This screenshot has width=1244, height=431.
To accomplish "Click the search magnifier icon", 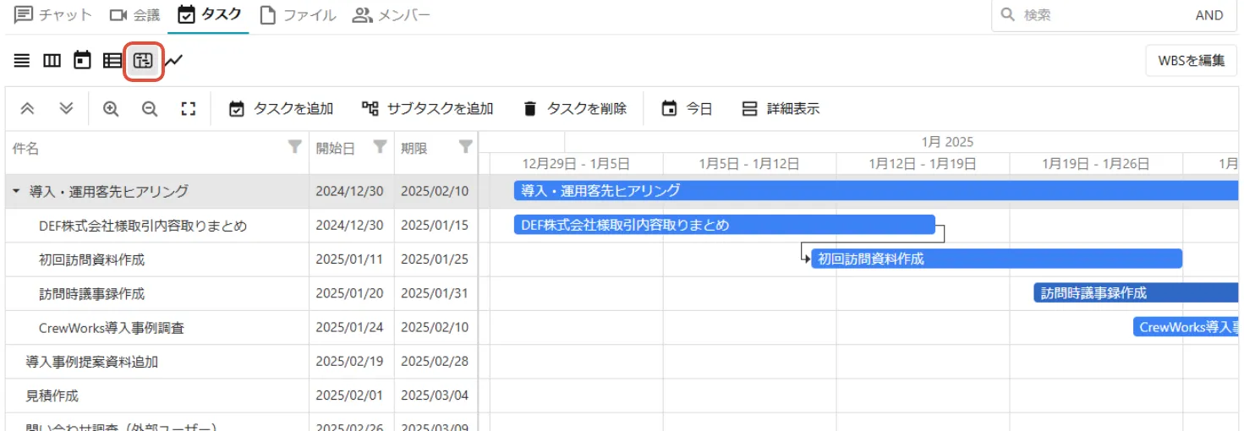I will pyautogui.click(x=1007, y=14).
